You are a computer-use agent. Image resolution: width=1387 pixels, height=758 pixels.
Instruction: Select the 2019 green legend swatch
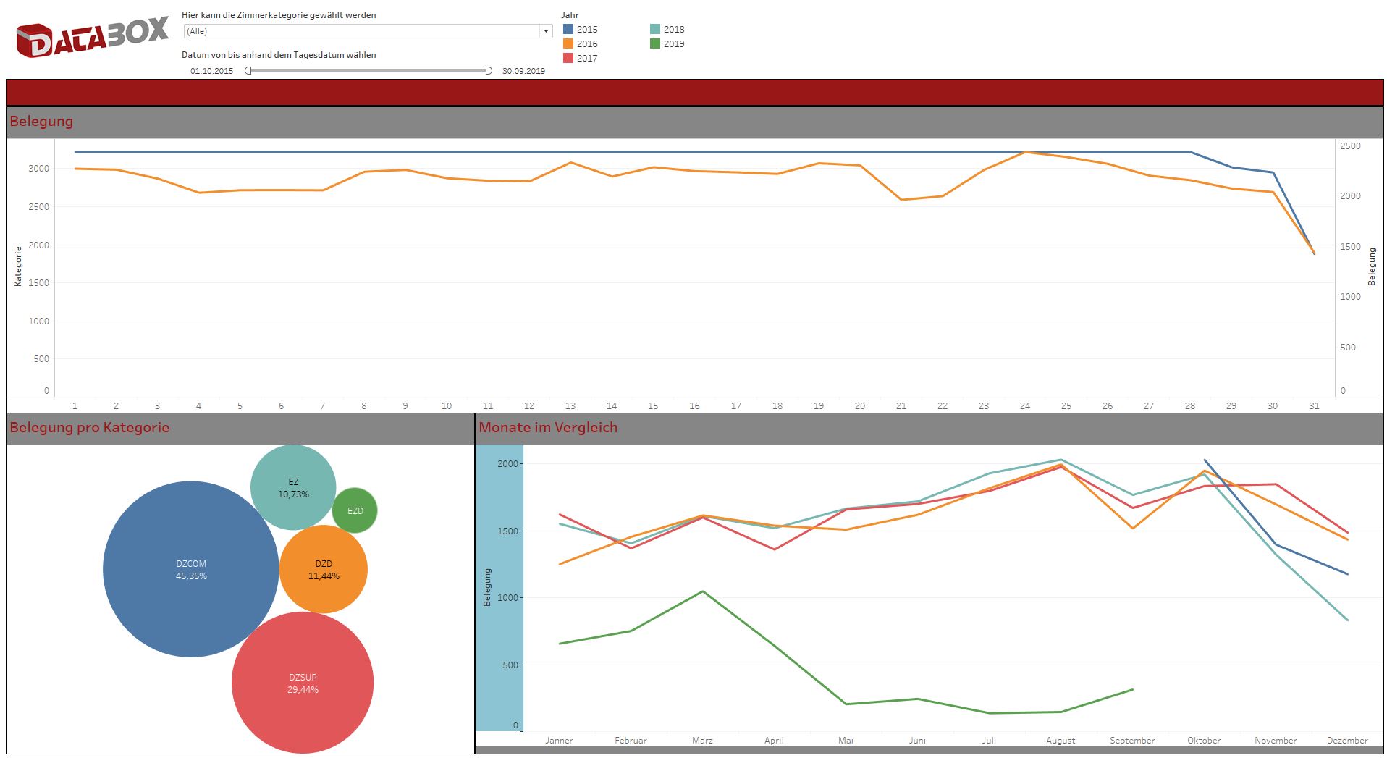point(655,44)
